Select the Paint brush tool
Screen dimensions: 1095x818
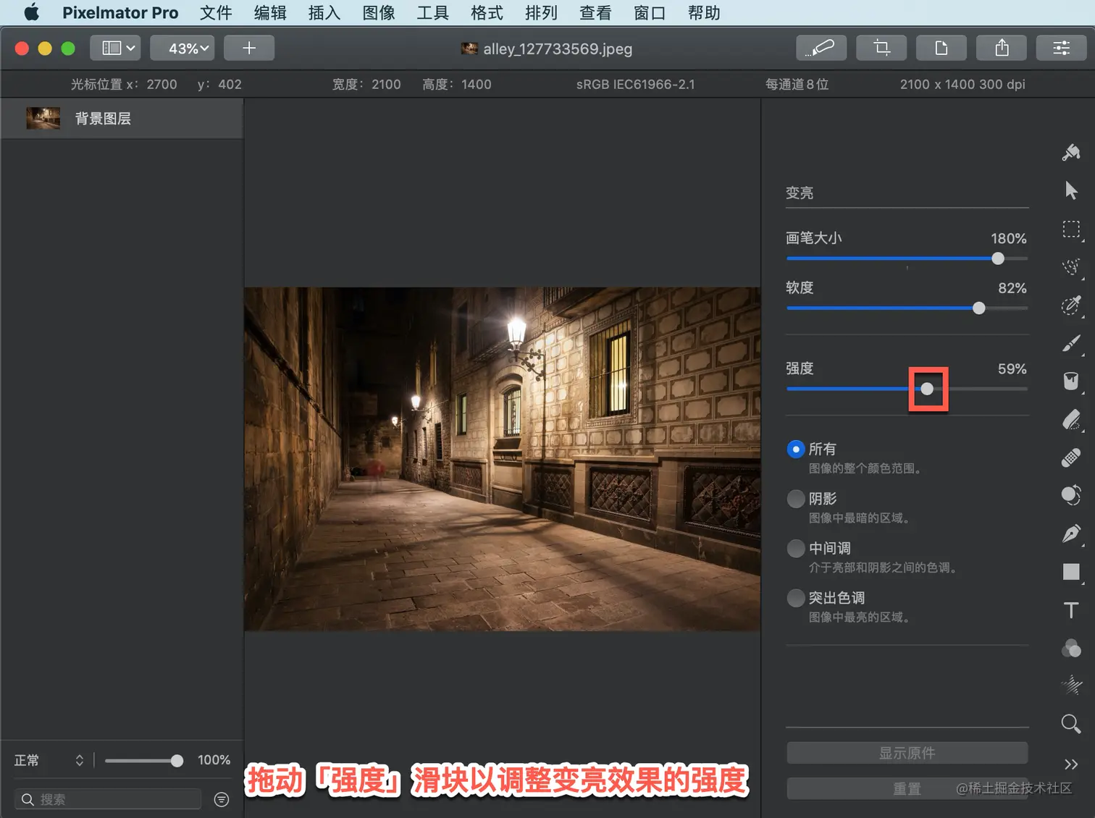click(x=1071, y=343)
